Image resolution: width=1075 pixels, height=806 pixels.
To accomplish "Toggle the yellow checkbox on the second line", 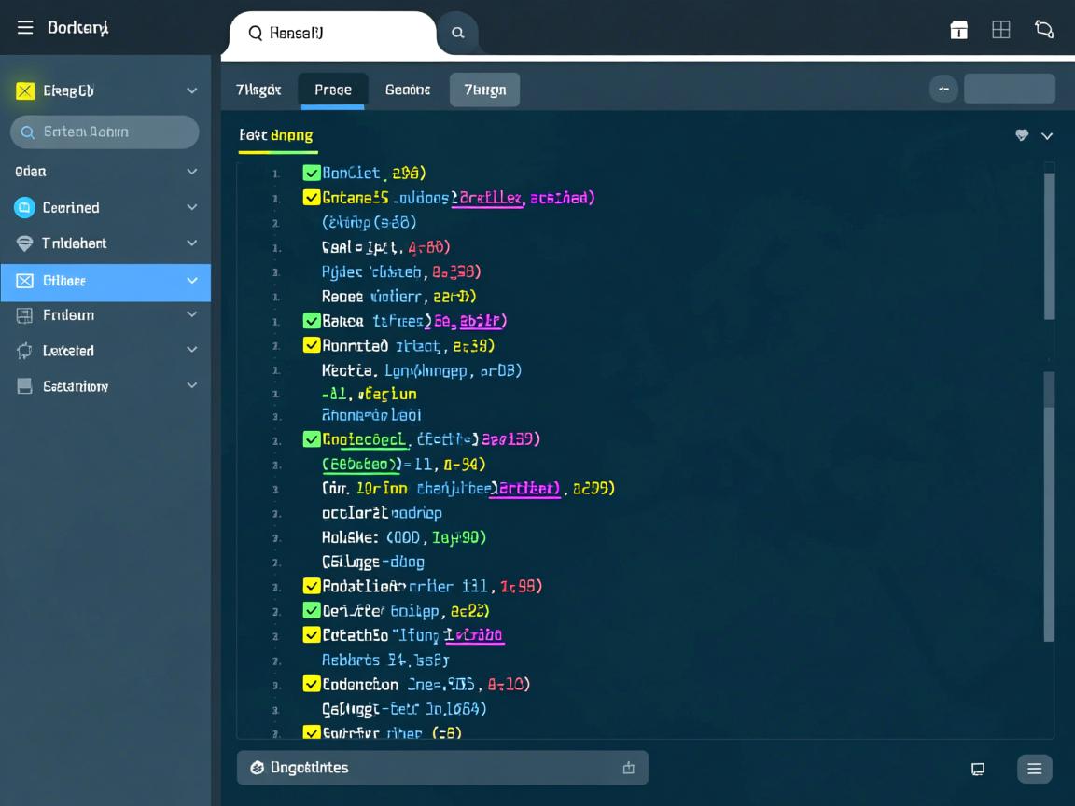I will coord(312,198).
